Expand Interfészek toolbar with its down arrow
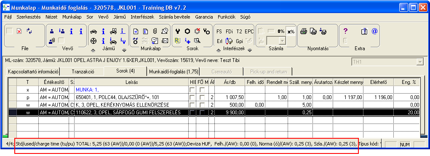The image size is (430, 156). point(250,50)
